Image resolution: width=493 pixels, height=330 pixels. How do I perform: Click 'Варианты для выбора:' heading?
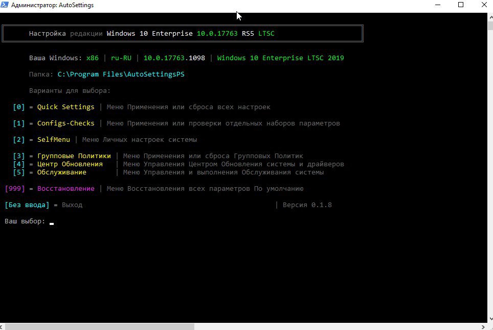tap(70, 91)
